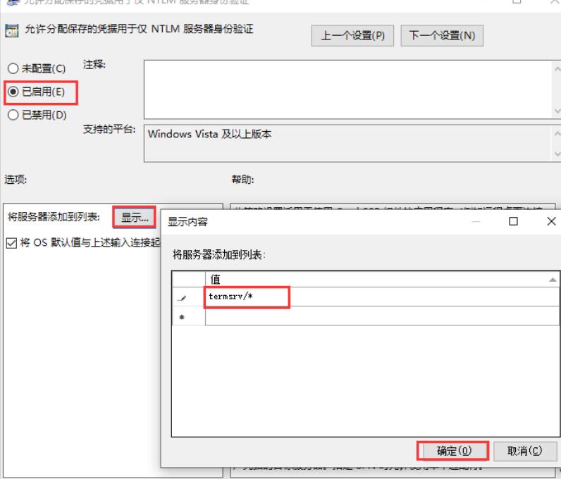The width and height of the screenshot is (561, 479).
Task: Cancel the dialog with 取消(C)
Action: click(525, 451)
